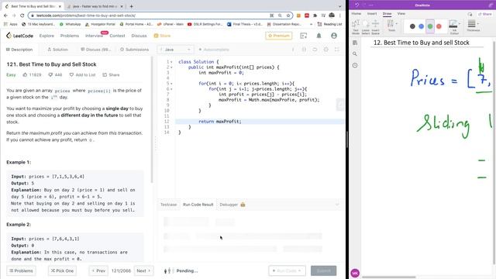Open the OneNote drawing Tools dropdown
The width and height of the screenshot is (496, 279).
point(392,26)
